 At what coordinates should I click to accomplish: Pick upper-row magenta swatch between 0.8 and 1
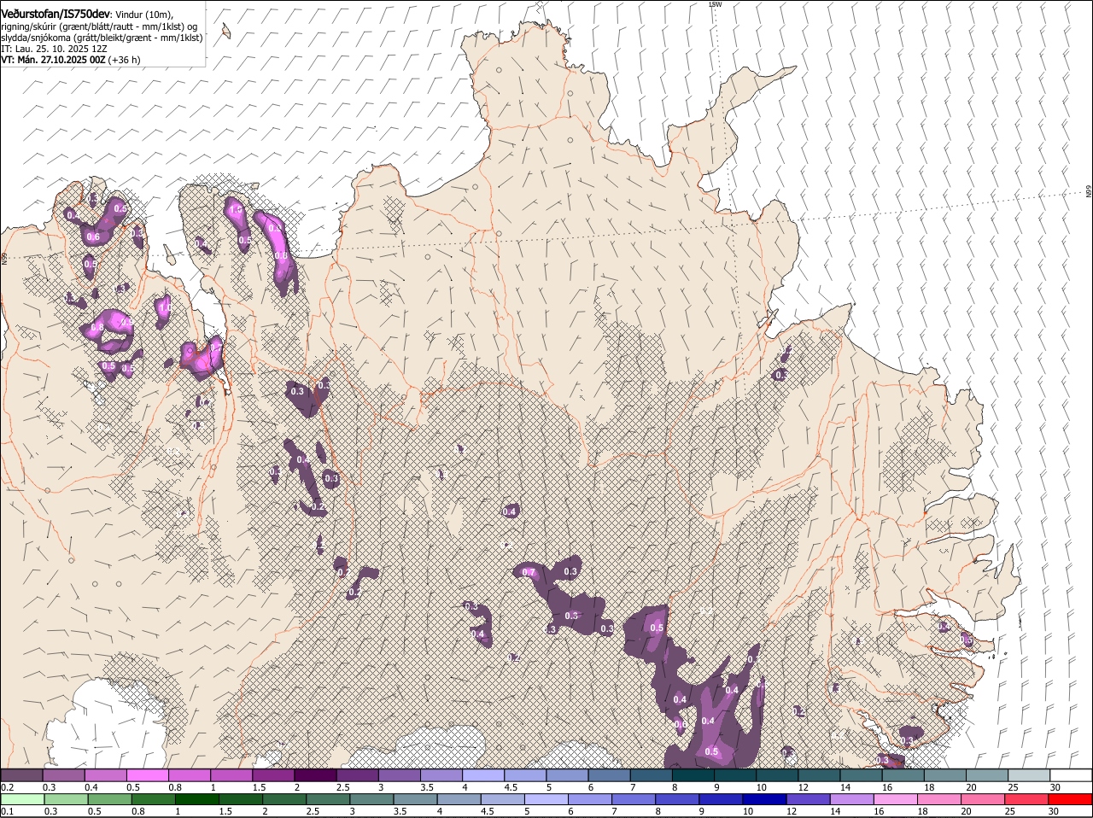pos(190,775)
